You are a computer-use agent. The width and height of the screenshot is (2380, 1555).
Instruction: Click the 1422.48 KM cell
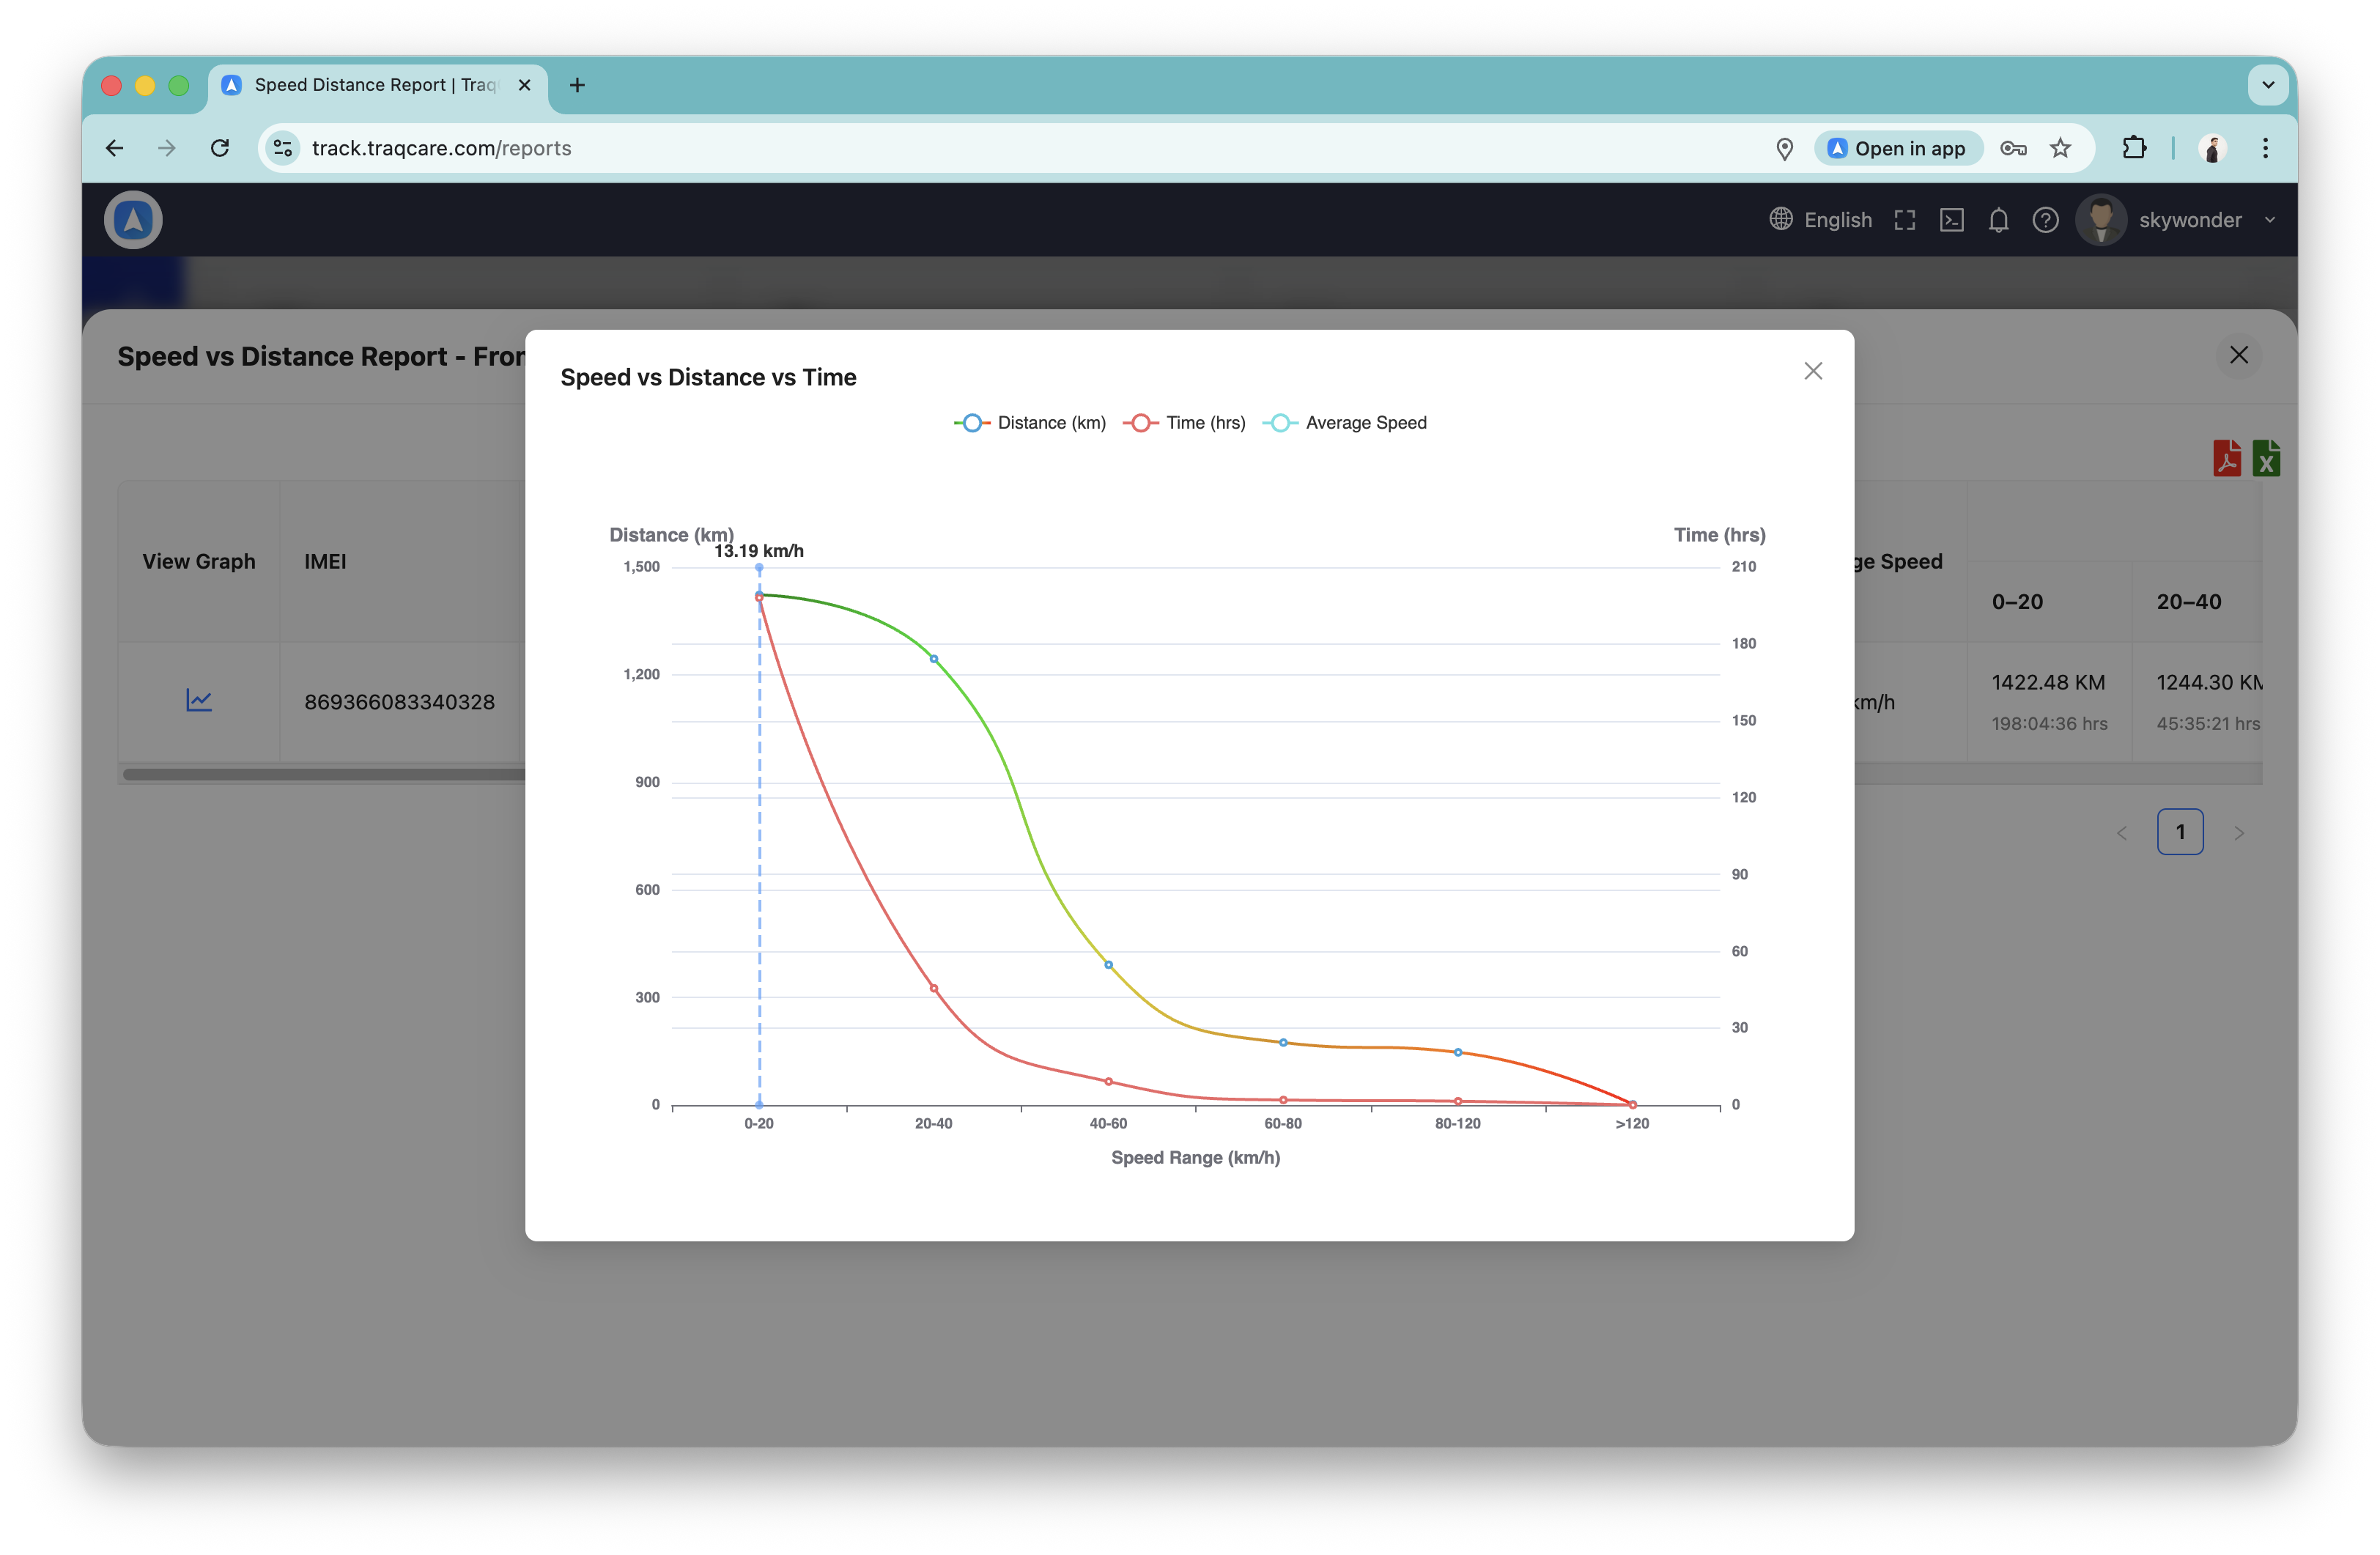[x=2047, y=682]
